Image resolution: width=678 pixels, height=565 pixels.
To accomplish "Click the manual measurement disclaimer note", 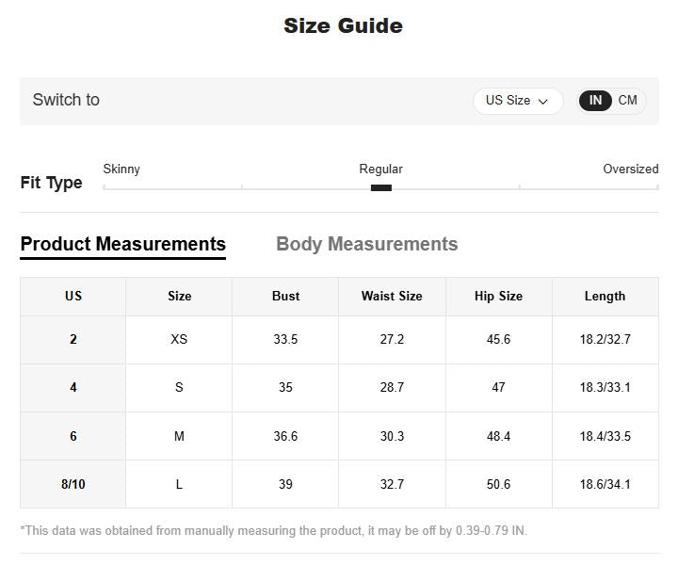I will point(273,530).
